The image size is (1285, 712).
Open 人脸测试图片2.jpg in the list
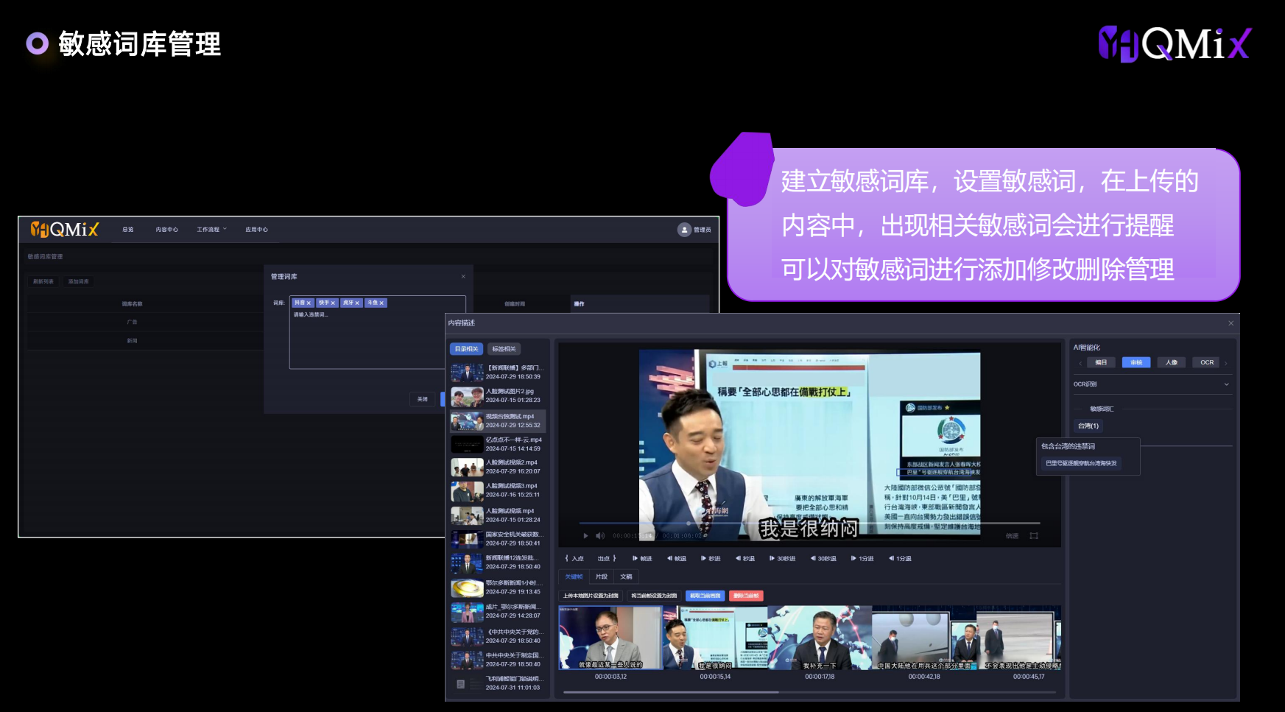(x=498, y=396)
